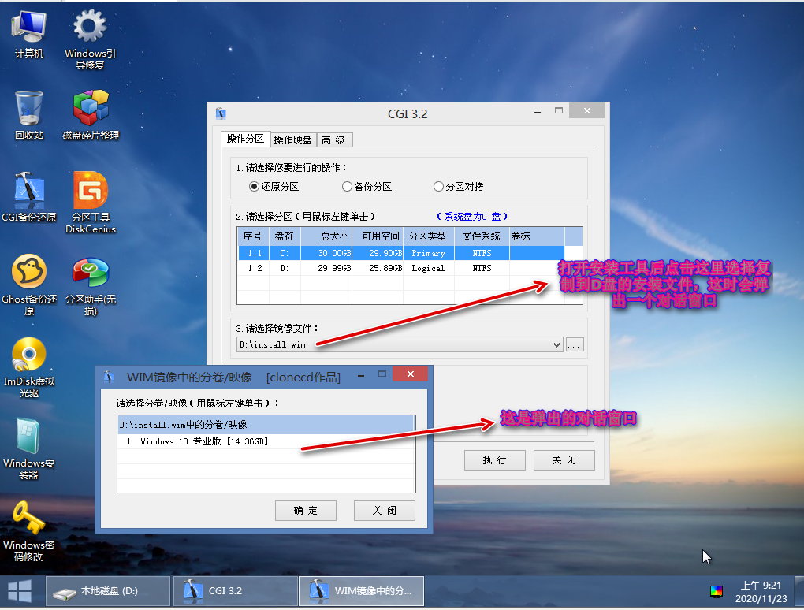804x610 pixels.
Task: Open the Windows密码修改 key icon
Action: (29, 519)
